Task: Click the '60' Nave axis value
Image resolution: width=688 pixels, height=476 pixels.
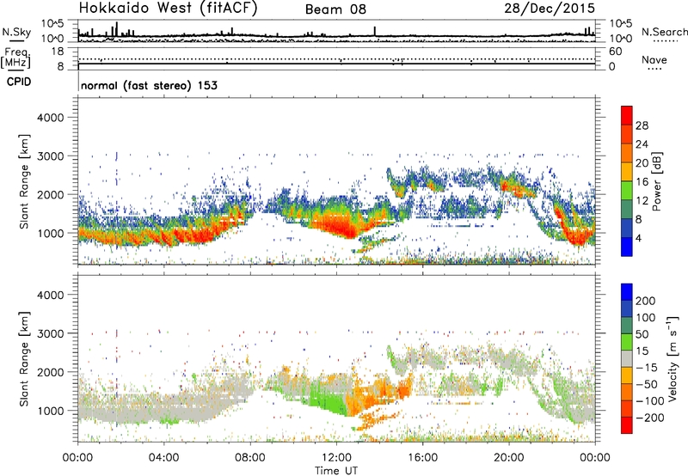Action: click(615, 52)
